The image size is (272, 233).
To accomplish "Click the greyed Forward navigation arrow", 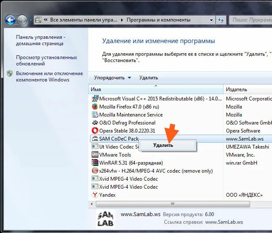I will coord(22,20).
